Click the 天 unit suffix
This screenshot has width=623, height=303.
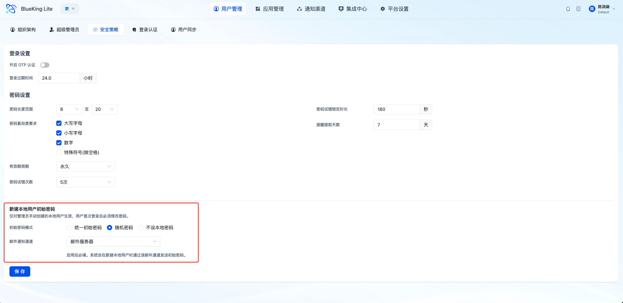[426, 125]
